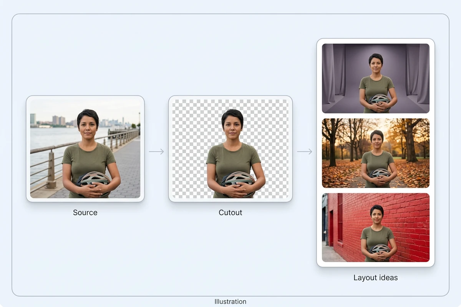This screenshot has width=461, height=307.
Task: Click the "Source" caption
Action: (85, 213)
